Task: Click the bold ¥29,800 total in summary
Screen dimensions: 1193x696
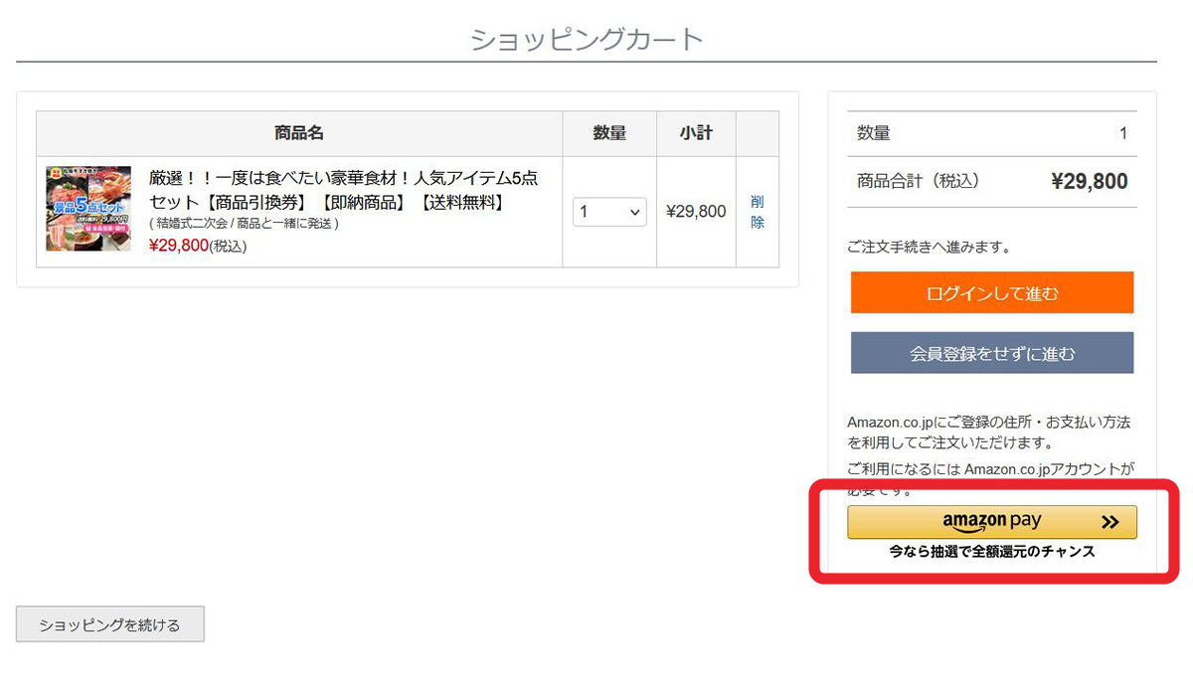Action: (x=1089, y=181)
